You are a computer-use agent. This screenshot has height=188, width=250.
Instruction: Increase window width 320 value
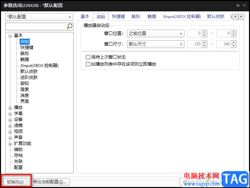tap(204, 42)
